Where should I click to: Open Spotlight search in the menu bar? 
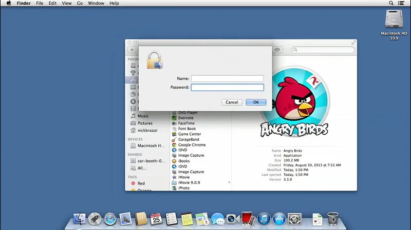pos(391,3)
